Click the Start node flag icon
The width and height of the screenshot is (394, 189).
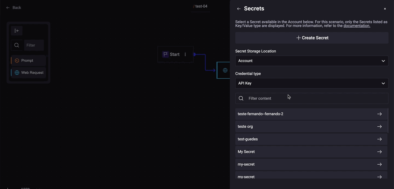click(x=165, y=55)
